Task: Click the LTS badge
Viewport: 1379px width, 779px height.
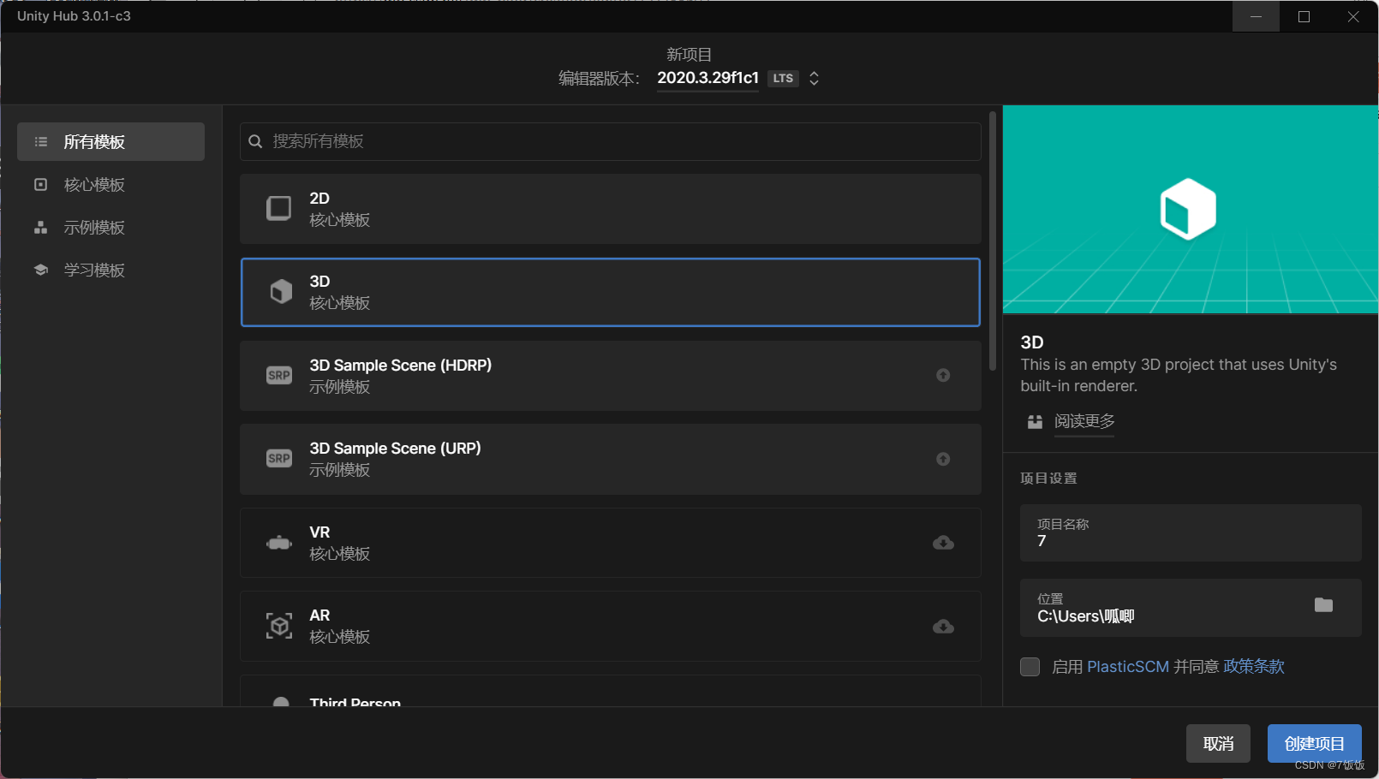Action: click(783, 78)
